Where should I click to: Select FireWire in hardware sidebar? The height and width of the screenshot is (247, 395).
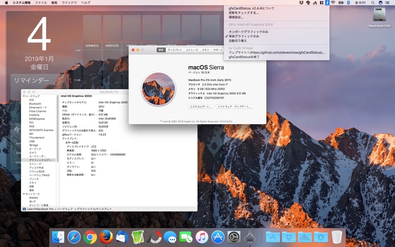34,115
